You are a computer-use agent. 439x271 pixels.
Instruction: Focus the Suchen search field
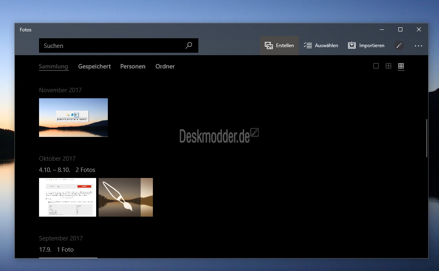[x=119, y=46]
